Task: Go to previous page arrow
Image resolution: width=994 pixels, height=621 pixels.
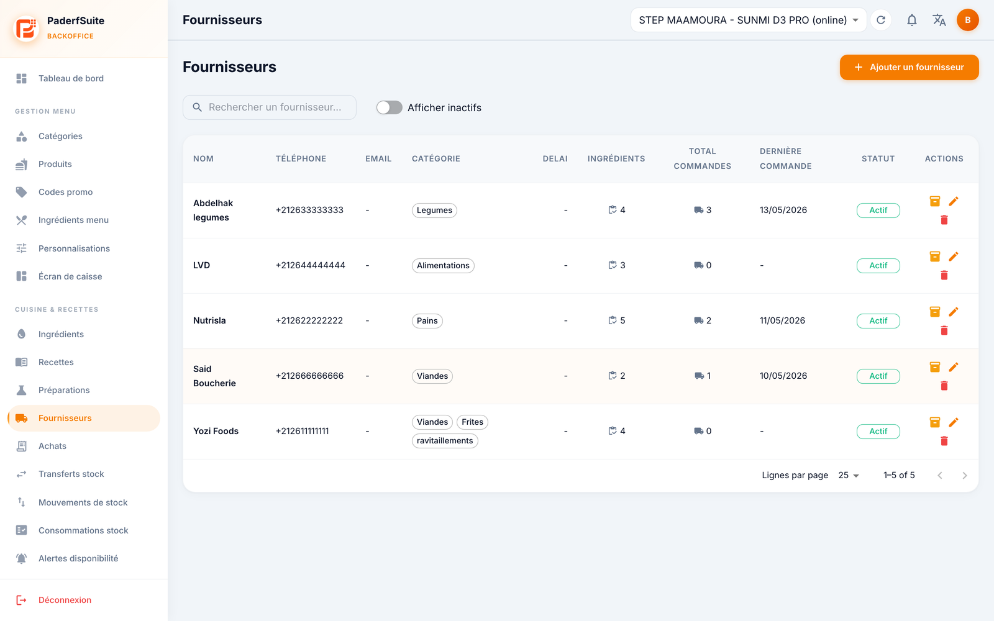Action: [940, 476]
